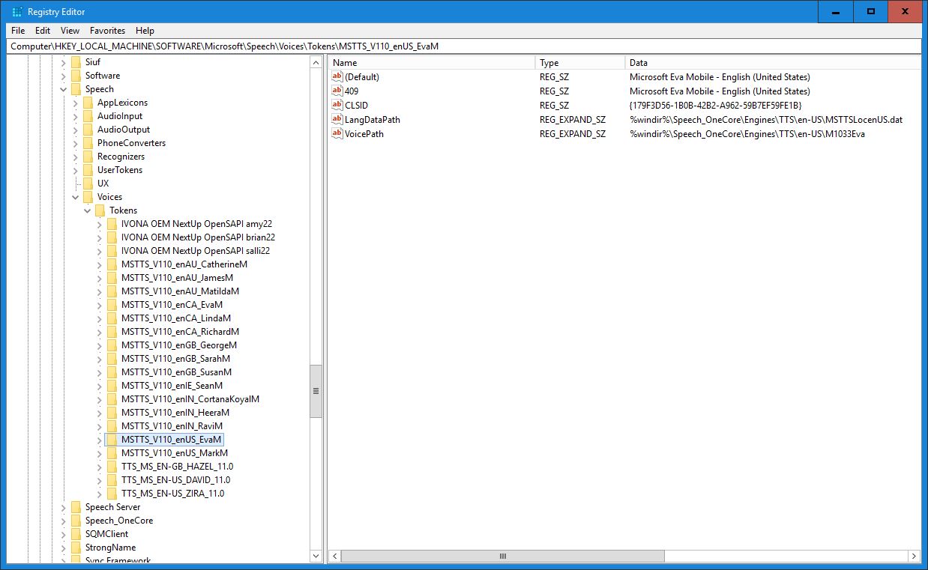This screenshot has height=570, width=928.
Task: Expand the MSTTS_V110_enUS_EvaM key
Action: click(99, 440)
